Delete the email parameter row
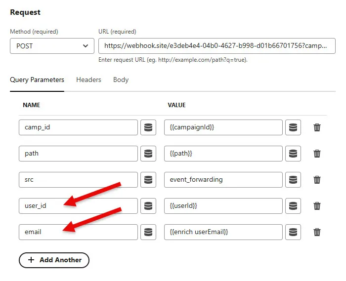This screenshot has width=346, height=281. tap(317, 232)
